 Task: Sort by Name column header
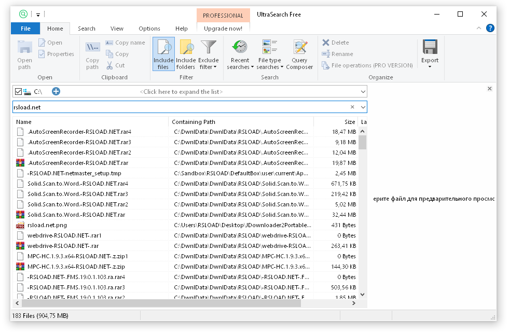pyautogui.click(x=91, y=122)
